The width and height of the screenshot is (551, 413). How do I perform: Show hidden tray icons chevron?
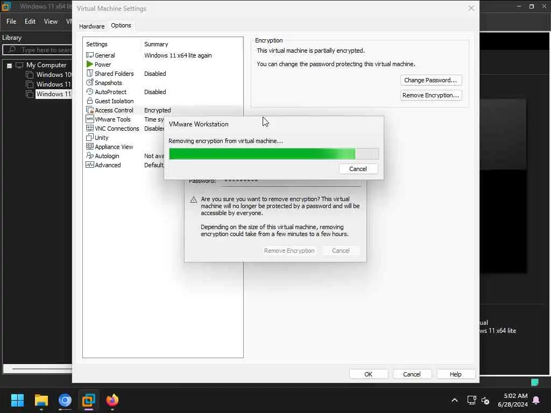tap(454, 400)
